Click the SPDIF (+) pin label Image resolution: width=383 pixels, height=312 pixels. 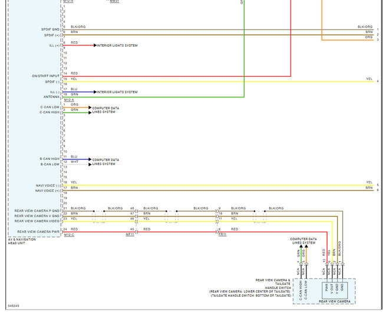point(52,35)
